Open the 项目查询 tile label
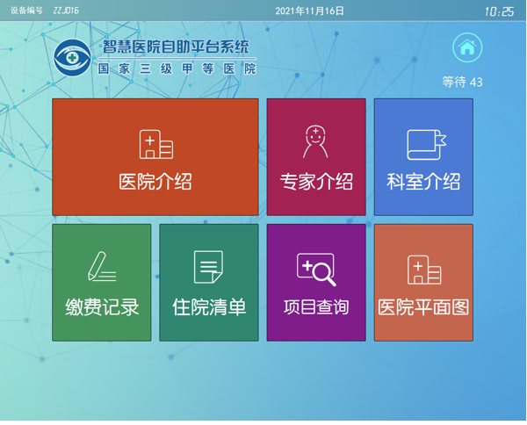Screen dimensions: 527x425 (x=316, y=307)
